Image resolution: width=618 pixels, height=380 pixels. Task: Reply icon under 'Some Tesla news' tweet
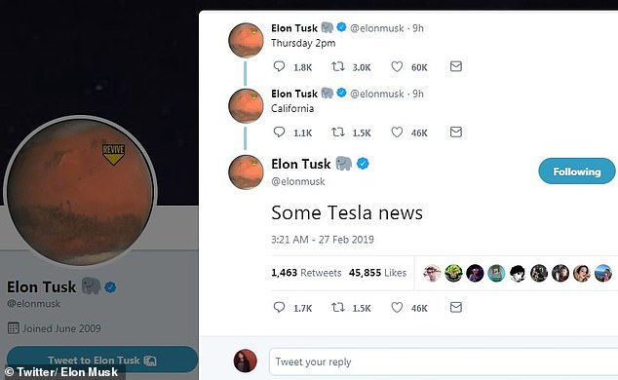tap(279, 307)
